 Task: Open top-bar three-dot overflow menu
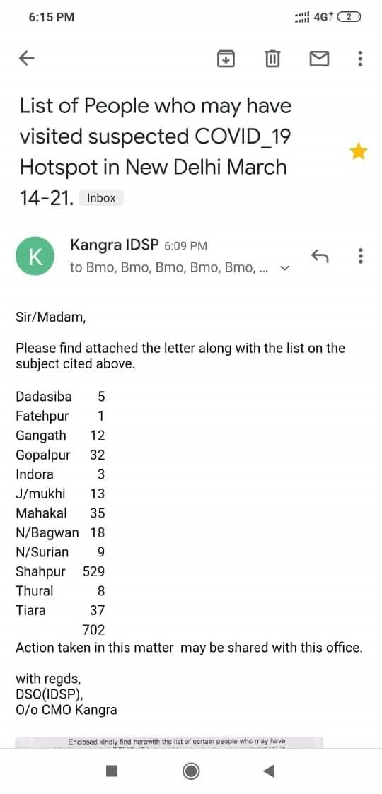click(359, 59)
